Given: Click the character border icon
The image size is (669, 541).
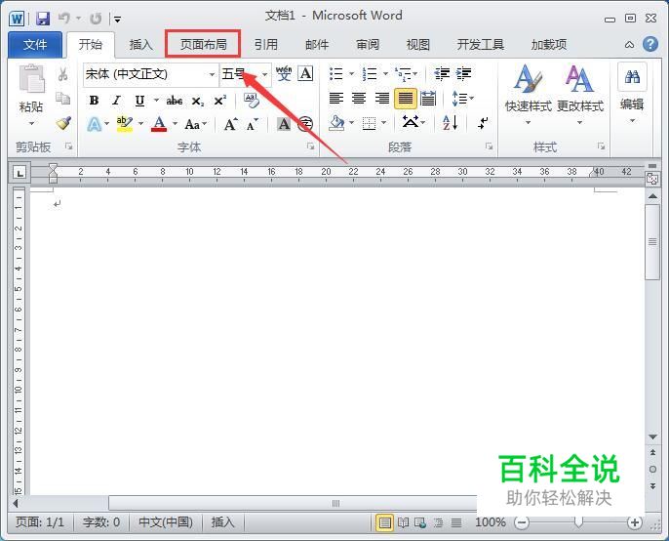Looking at the screenshot, I should 305,73.
